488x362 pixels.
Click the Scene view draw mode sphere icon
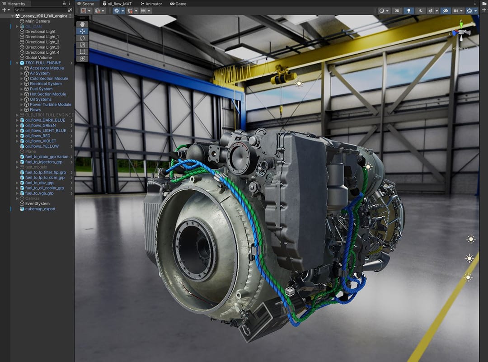pos(381,10)
